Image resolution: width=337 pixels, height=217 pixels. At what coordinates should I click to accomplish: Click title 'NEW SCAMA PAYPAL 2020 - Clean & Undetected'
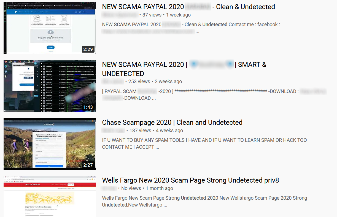[x=188, y=7]
